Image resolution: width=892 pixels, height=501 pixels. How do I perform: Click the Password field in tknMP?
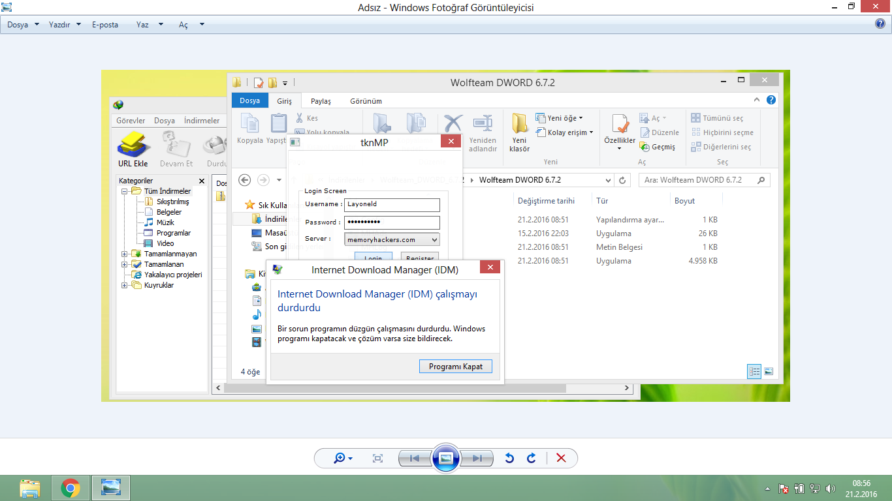(x=392, y=222)
